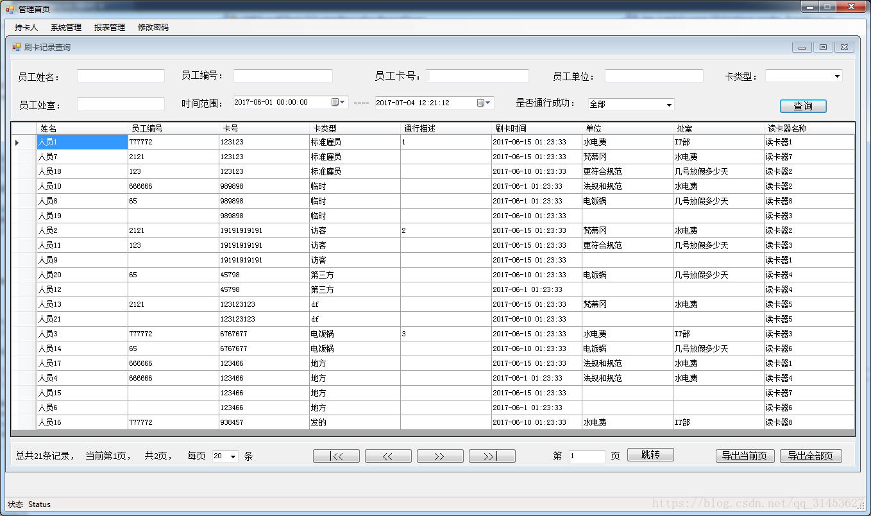Click the 梵蒂冈 cell in 人员7 row
The height and width of the screenshot is (516, 871).
pyautogui.click(x=628, y=157)
